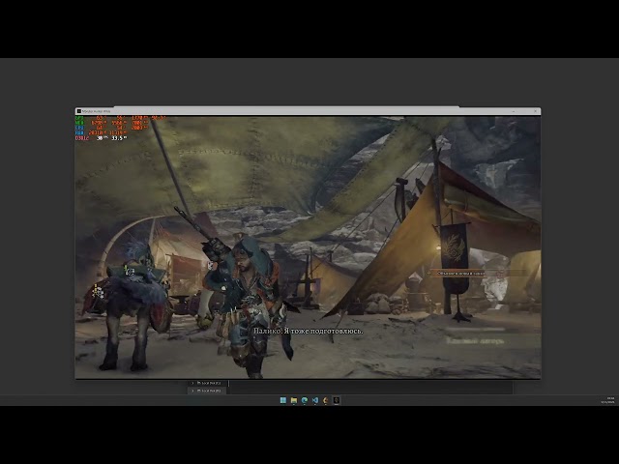
Task: Minimize the Monster Hunter Wilds window
Action: (514, 111)
